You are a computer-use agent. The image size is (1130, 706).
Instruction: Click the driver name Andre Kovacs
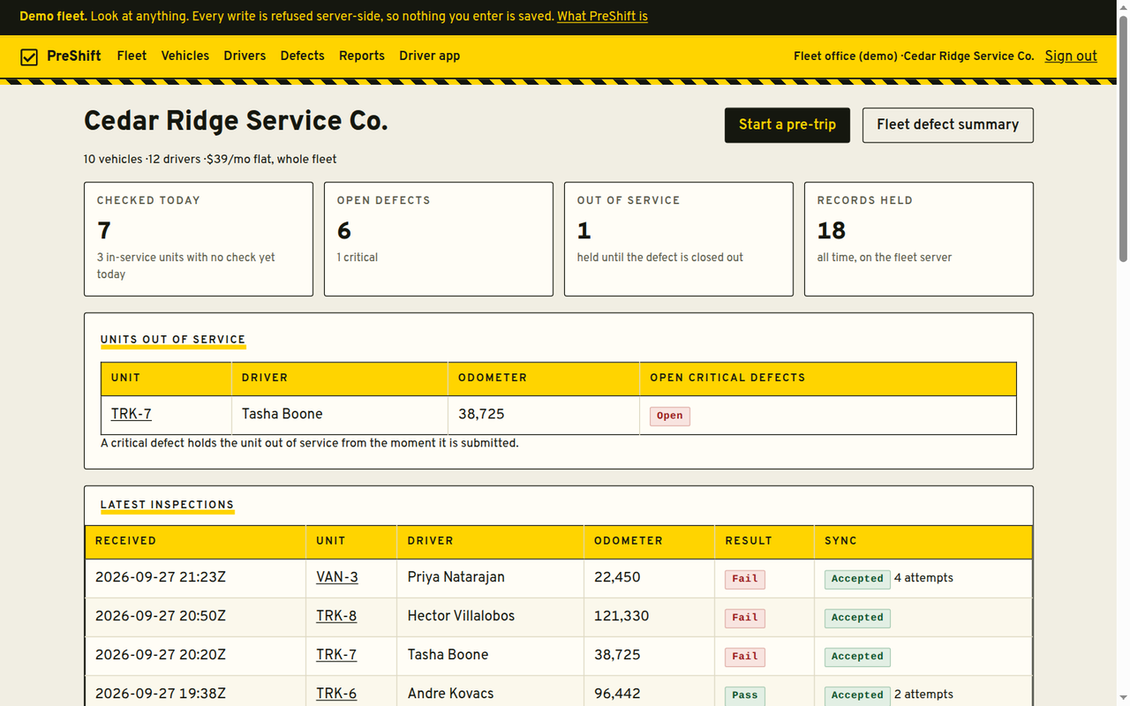point(450,695)
